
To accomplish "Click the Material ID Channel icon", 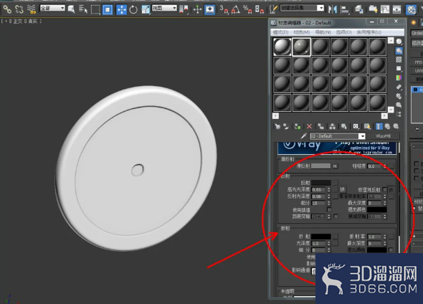I will click(356, 126).
